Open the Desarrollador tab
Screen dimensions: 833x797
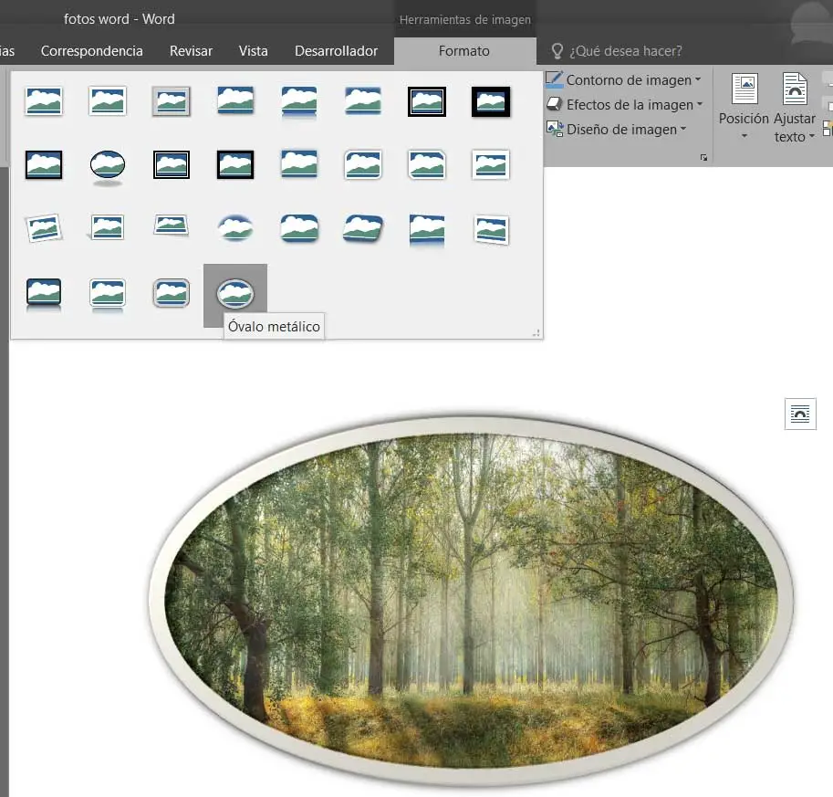pyautogui.click(x=337, y=51)
